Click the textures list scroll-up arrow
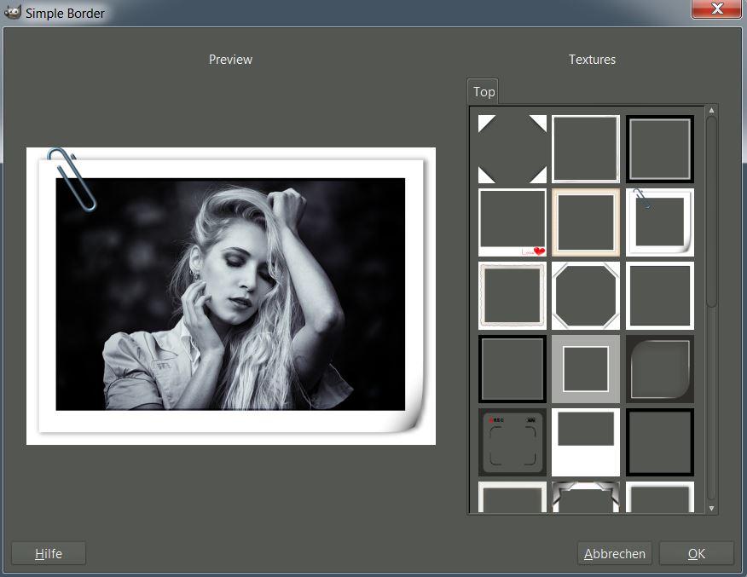Image resolution: width=747 pixels, height=577 pixels. pos(711,111)
